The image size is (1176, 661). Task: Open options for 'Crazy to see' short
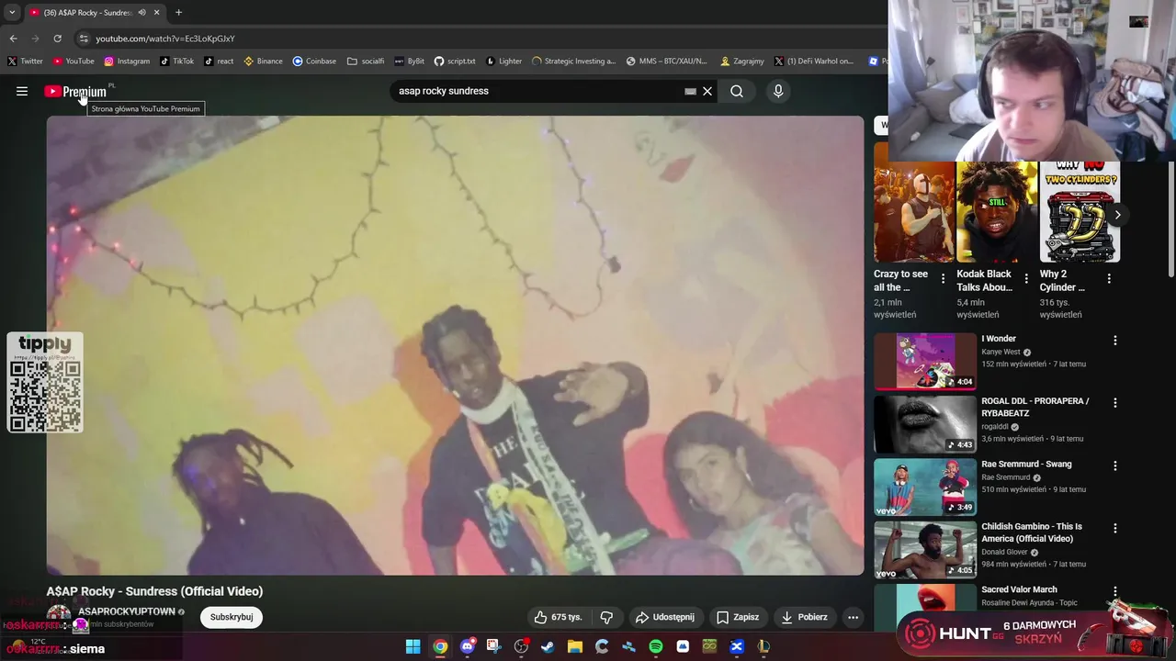click(x=943, y=278)
